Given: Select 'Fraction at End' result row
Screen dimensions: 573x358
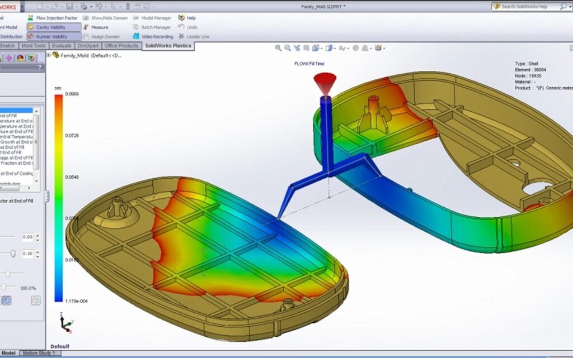Looking at the screenshot, I should [x=16, y=163].
